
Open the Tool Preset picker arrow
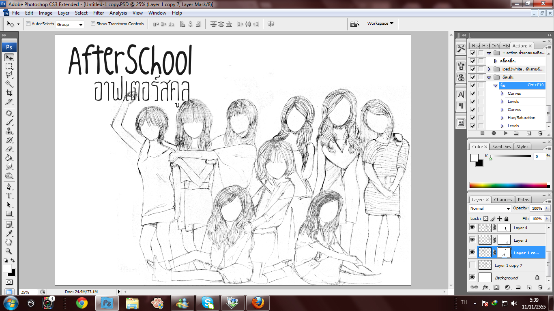point(18,24)
